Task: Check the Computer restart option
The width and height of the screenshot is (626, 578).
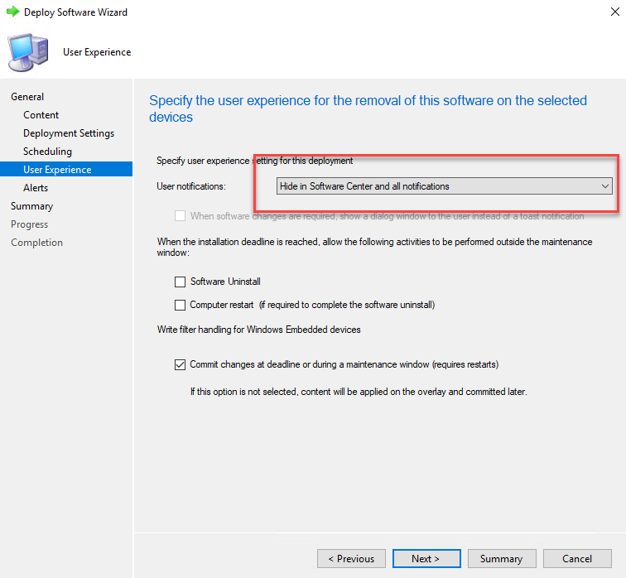Action: click(180, 305)
